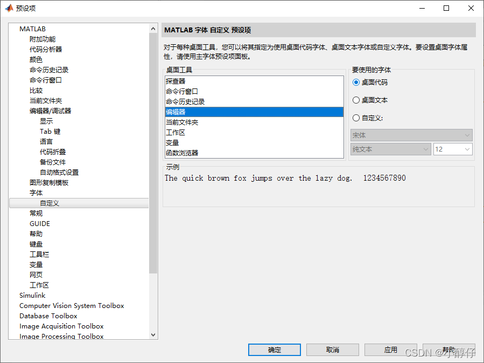
Task: Open 代码分析器 preferences in tree
Action: click(x=46, y=49)
